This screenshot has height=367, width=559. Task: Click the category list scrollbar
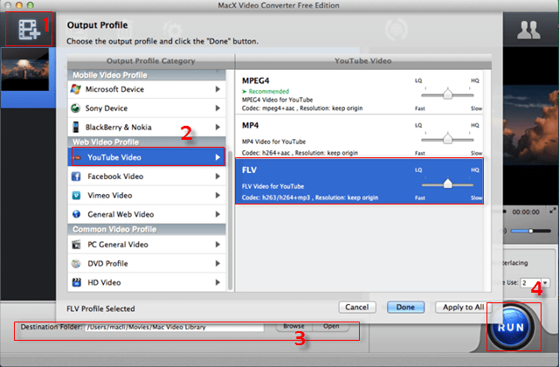click(230, 220)
